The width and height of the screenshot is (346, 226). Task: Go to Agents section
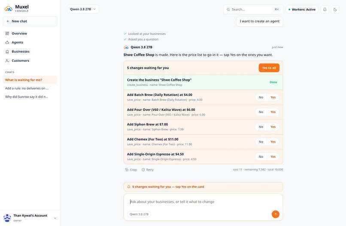(30, 42)
